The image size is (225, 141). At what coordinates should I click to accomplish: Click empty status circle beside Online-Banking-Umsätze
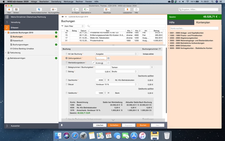pyautogui.click(x=56, y=49)
